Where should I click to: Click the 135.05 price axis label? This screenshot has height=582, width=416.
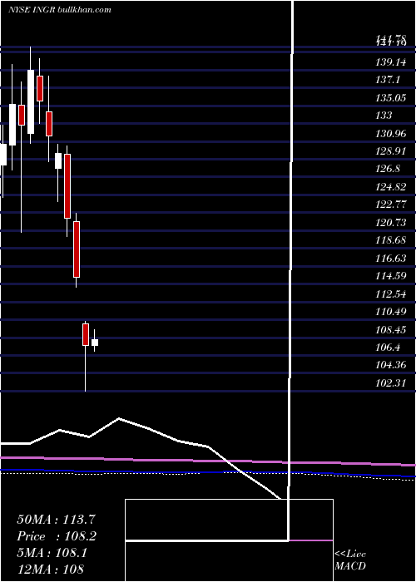(391, 97)
